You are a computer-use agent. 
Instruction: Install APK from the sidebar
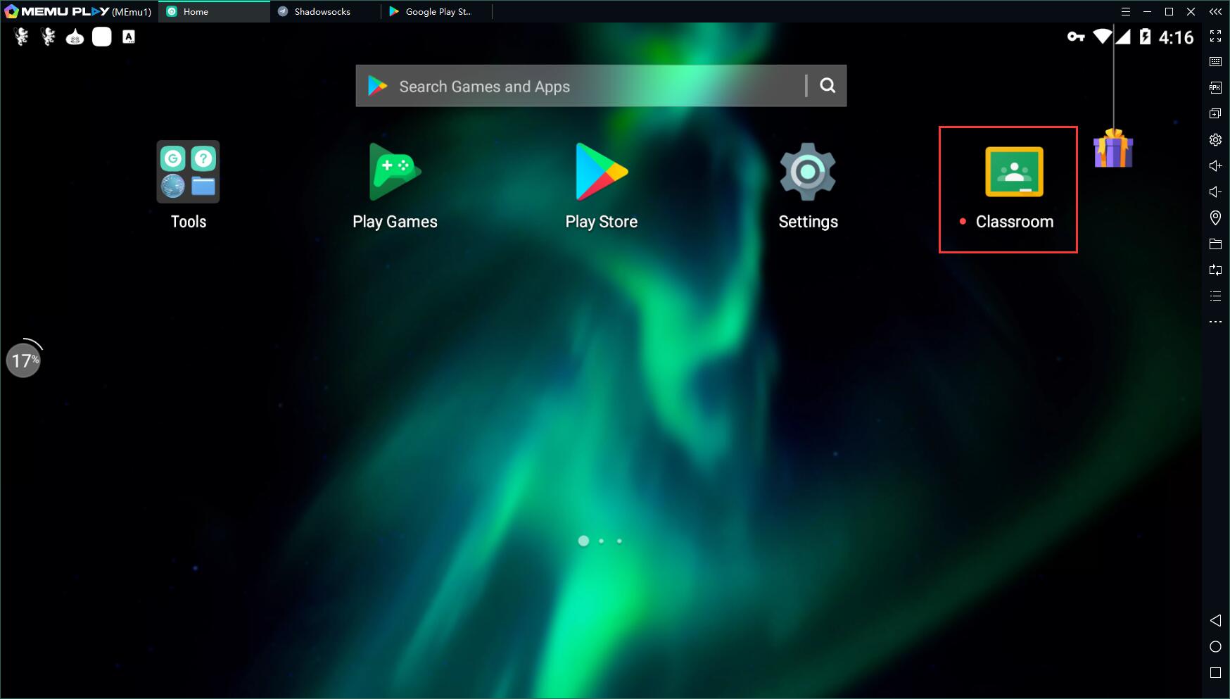click(1215, 88)
